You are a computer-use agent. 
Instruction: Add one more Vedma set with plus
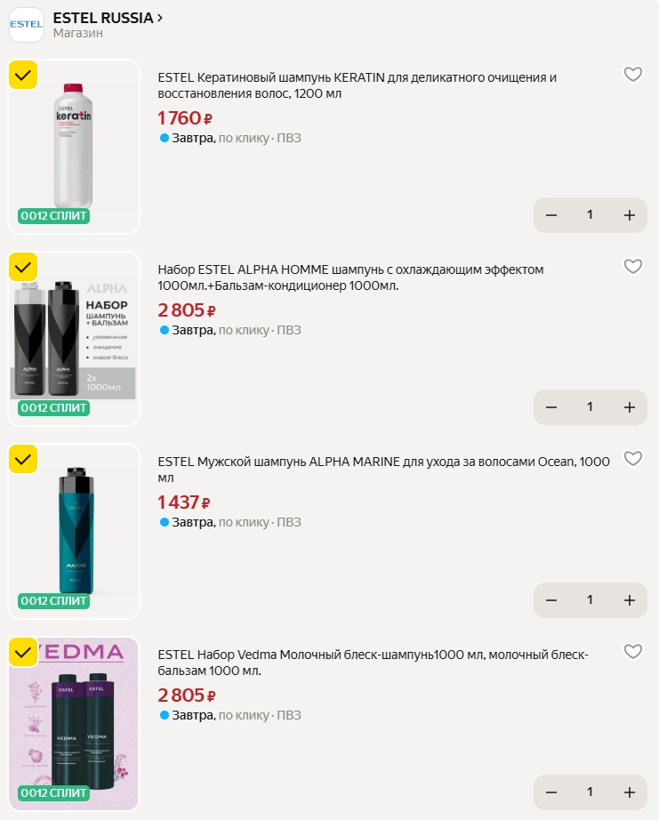click(629, 792)
